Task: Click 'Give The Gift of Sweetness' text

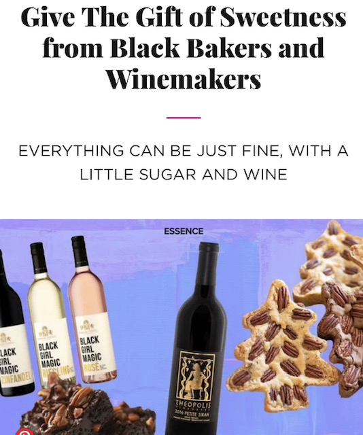Action: point(184,16)
